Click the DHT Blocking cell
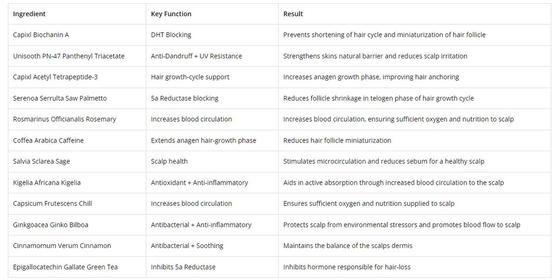 (171, 35)
